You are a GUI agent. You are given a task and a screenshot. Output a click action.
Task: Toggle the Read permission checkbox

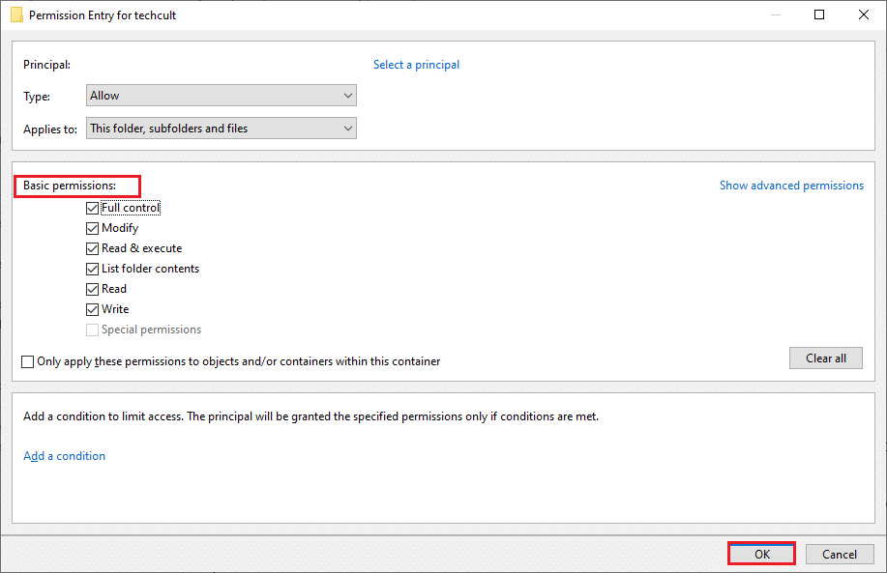coord(92,289)
